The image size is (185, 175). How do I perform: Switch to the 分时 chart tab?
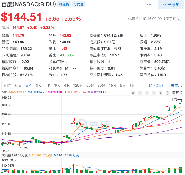point(7,85)
